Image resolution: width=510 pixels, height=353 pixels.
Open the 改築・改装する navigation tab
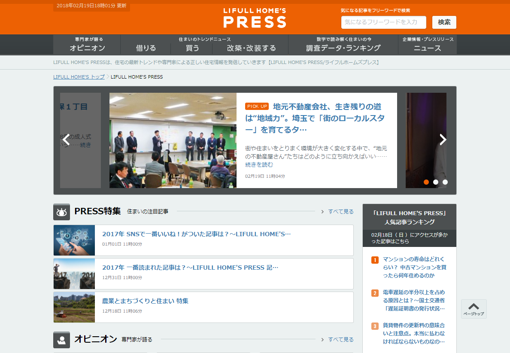point(251,48)
